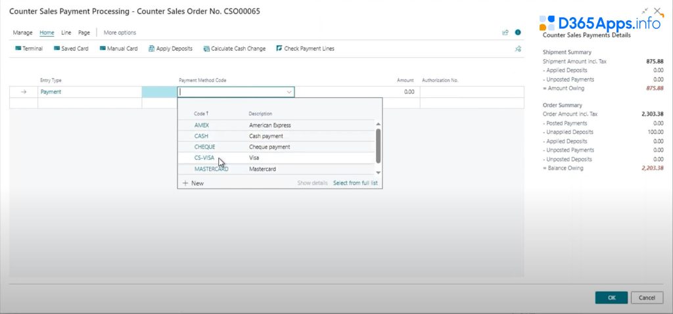This screenshot has height=314, width=673.
Task: Expand the Payment Method Code dropdown arrow
Action: coord(289,92)
